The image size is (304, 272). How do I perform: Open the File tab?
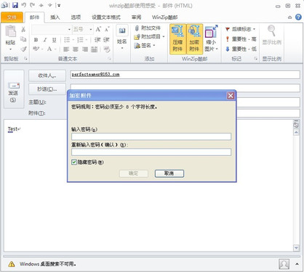tap(12, 17)
